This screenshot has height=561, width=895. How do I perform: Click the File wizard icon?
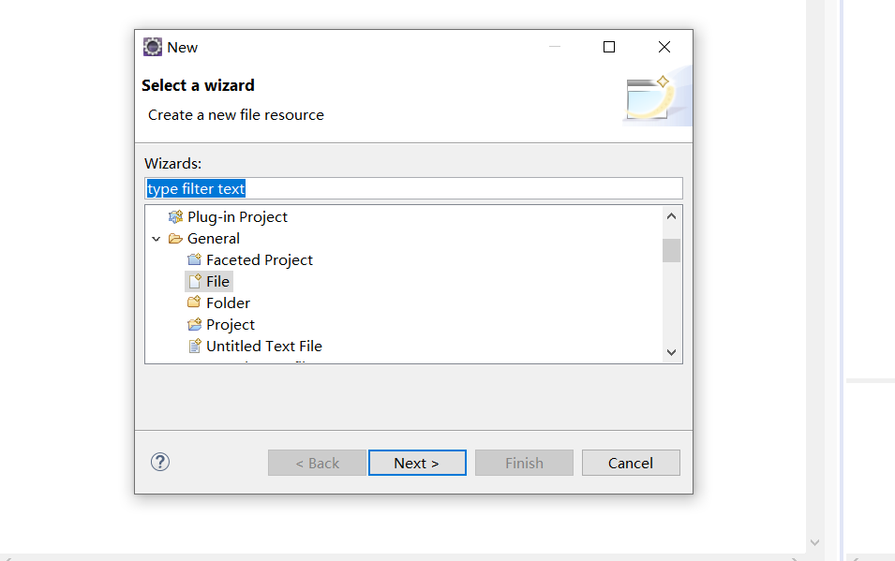click(194, 281)
